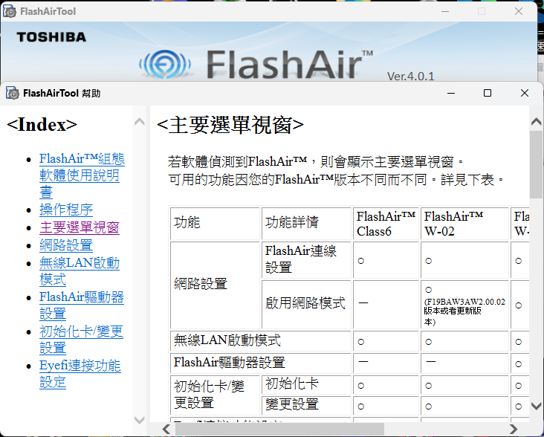This screenshot has width=544, height=437.
Task: Click the 網路設置 table row cell
Action: tap(215, 285)
